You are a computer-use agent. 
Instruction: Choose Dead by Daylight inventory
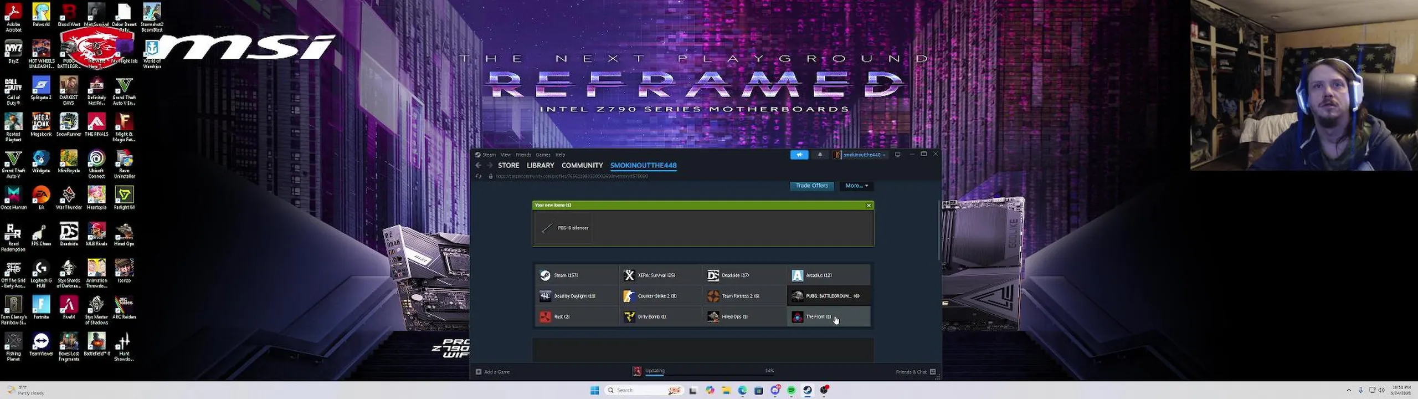(x=577, y=296)
